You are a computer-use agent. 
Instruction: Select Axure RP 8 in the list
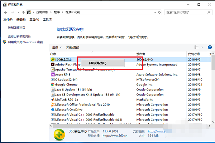click(x=63, y=75)
